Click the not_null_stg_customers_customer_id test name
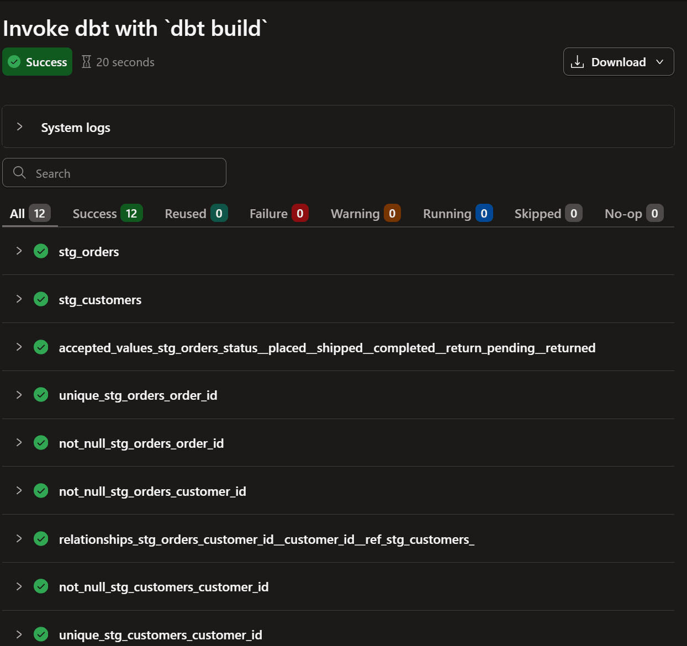 point(163,587)
